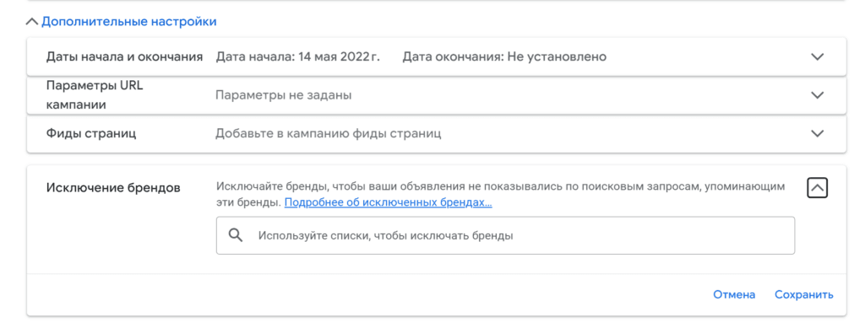Click the magnifier search icon in brand field
Image resolution: width=865 pixels, height=333 pixels.
coord(236,235)
